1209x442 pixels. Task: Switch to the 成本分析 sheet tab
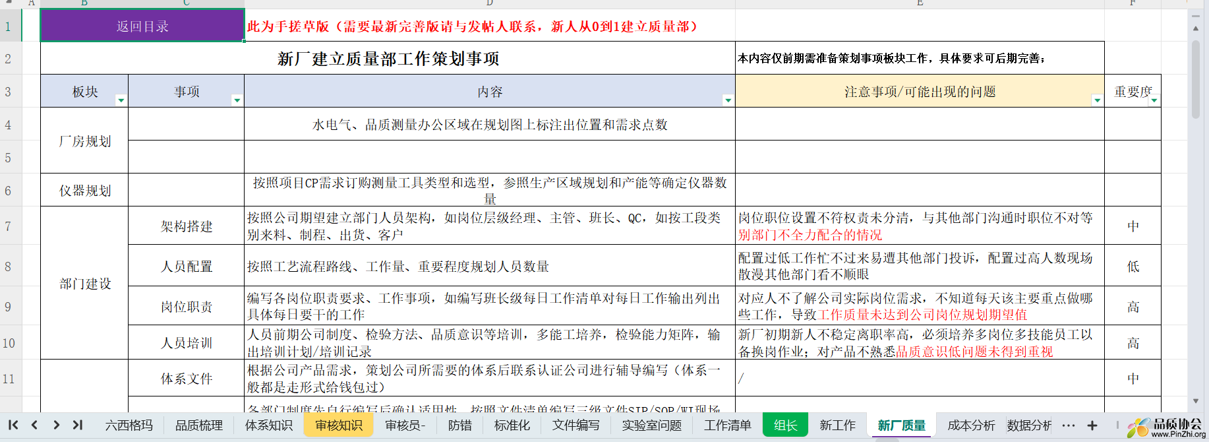click(x=972, y=426)
